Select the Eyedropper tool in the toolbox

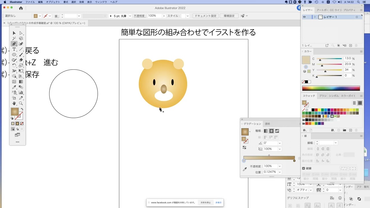14,87
